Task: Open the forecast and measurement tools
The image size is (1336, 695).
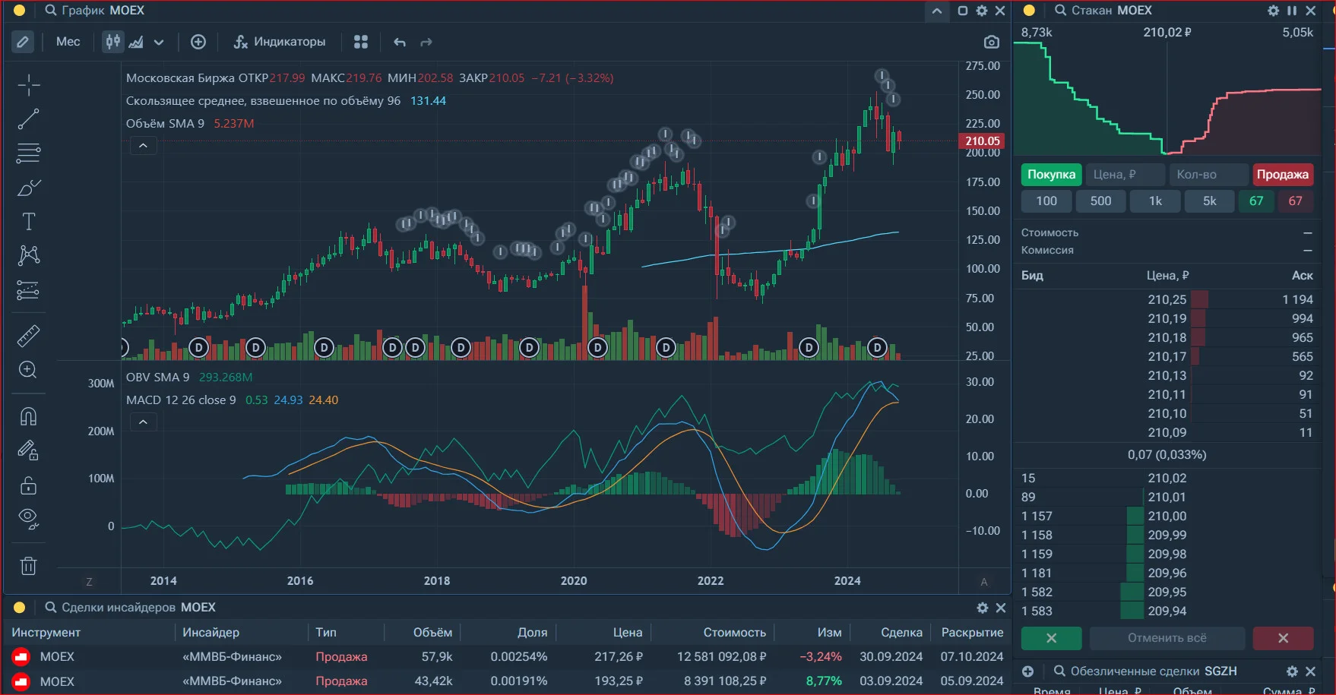Action: point(29,290)
